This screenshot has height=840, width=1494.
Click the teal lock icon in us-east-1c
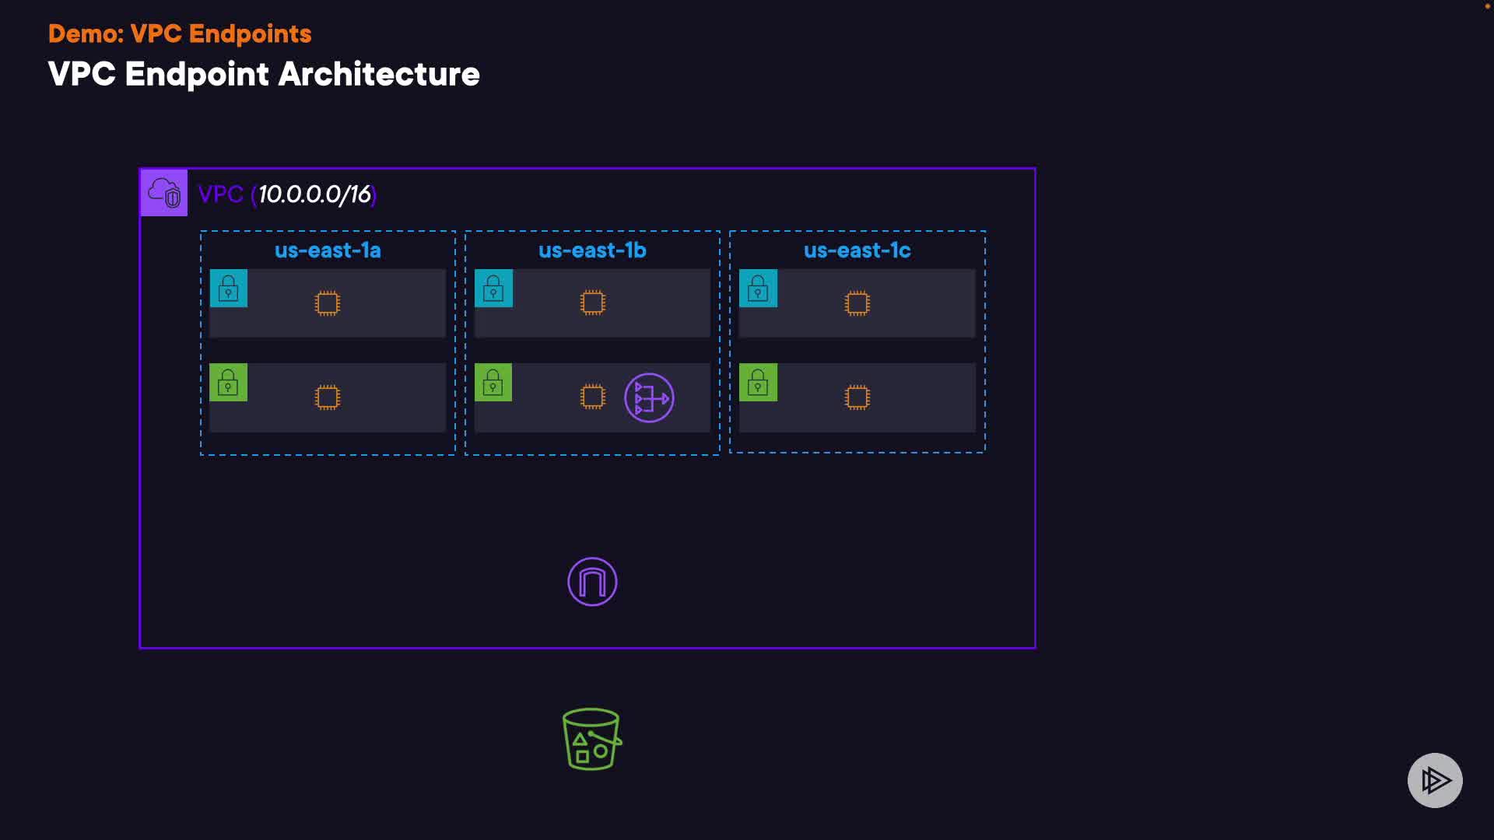click(x=758, y=289)
